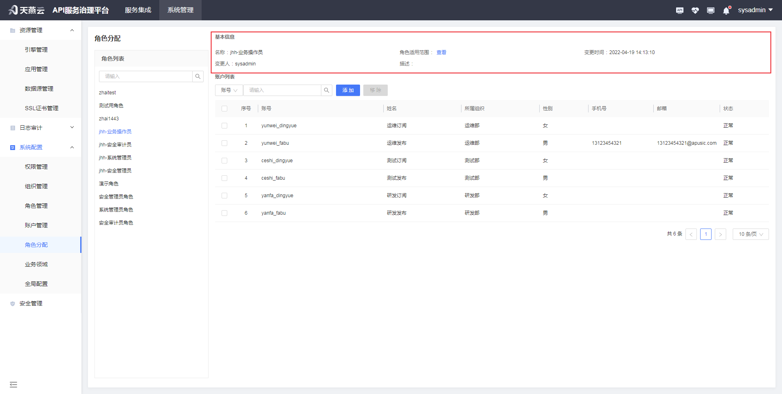782x394 pixels.
Task: Tick the checkbox next to ceshi_dingyue
Action: [224, 160]
